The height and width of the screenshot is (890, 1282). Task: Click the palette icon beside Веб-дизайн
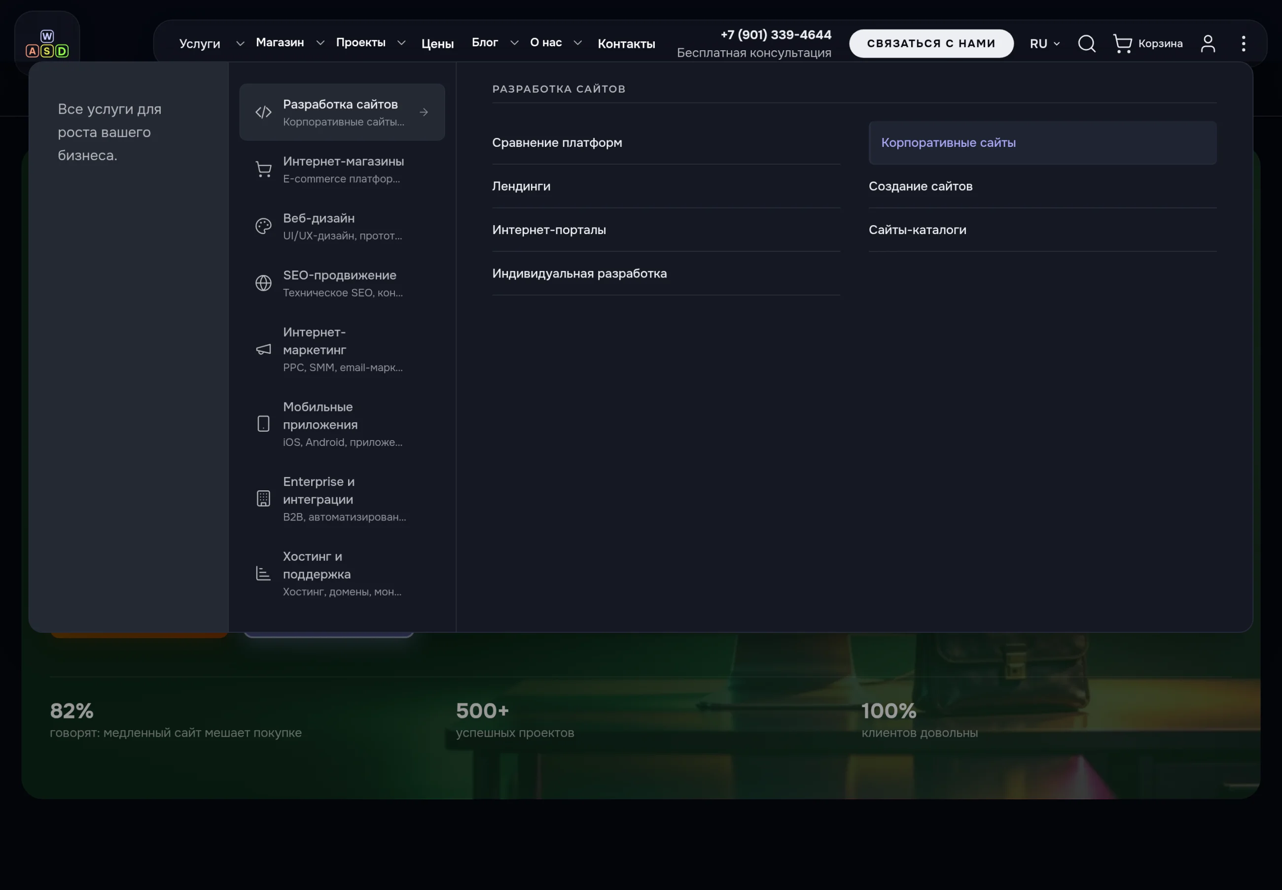(263, 226)
